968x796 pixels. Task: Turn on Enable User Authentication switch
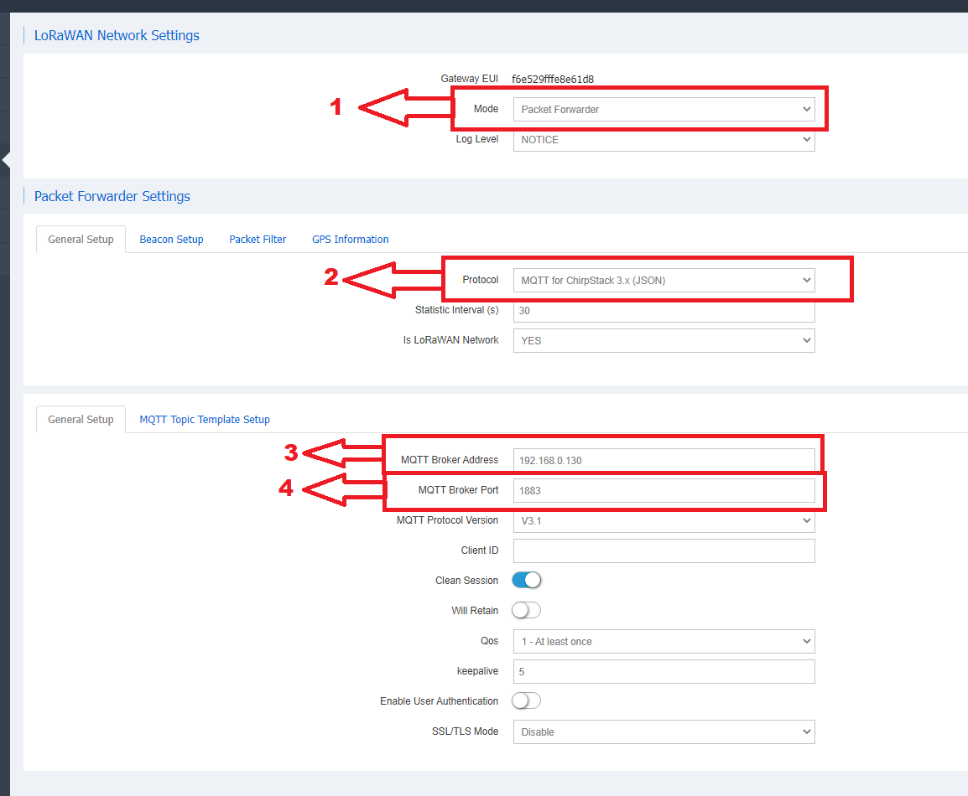(527, 701)
